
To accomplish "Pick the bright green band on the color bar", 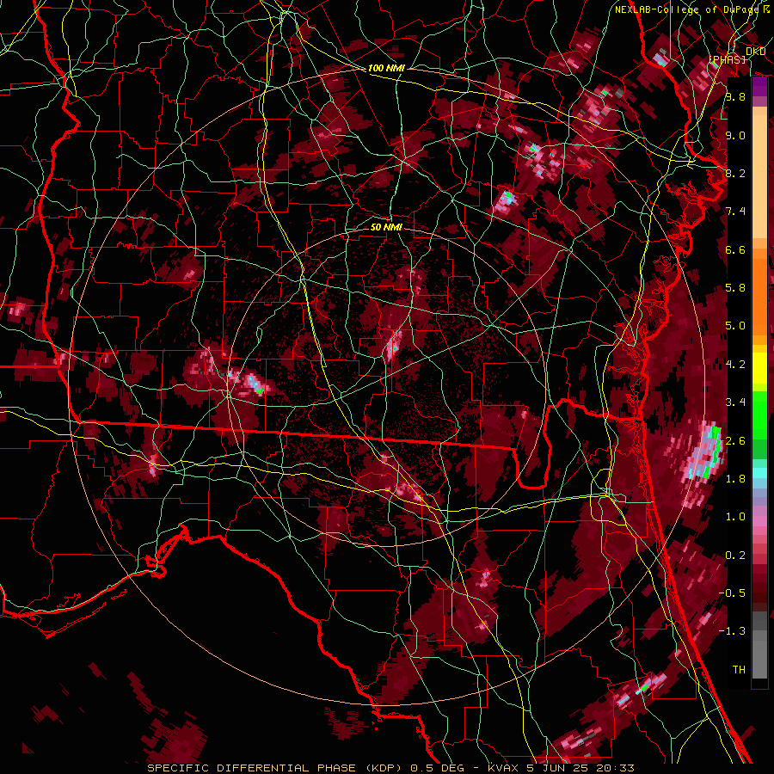I will (x=759, y=415).
